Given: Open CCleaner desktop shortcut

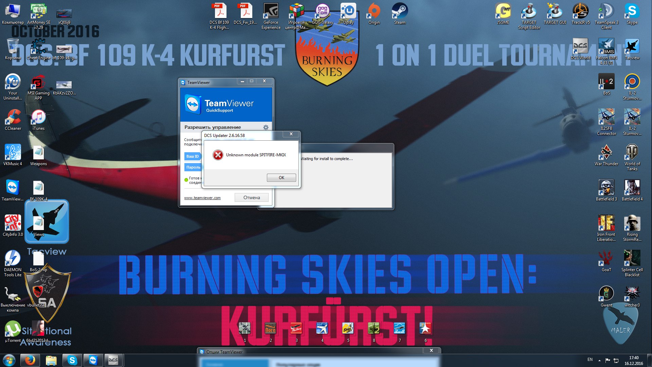Looking at the screenshot, I should pos(13,120).
